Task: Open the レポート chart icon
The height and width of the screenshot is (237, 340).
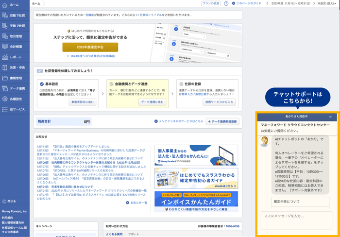Action: (4, 57)
